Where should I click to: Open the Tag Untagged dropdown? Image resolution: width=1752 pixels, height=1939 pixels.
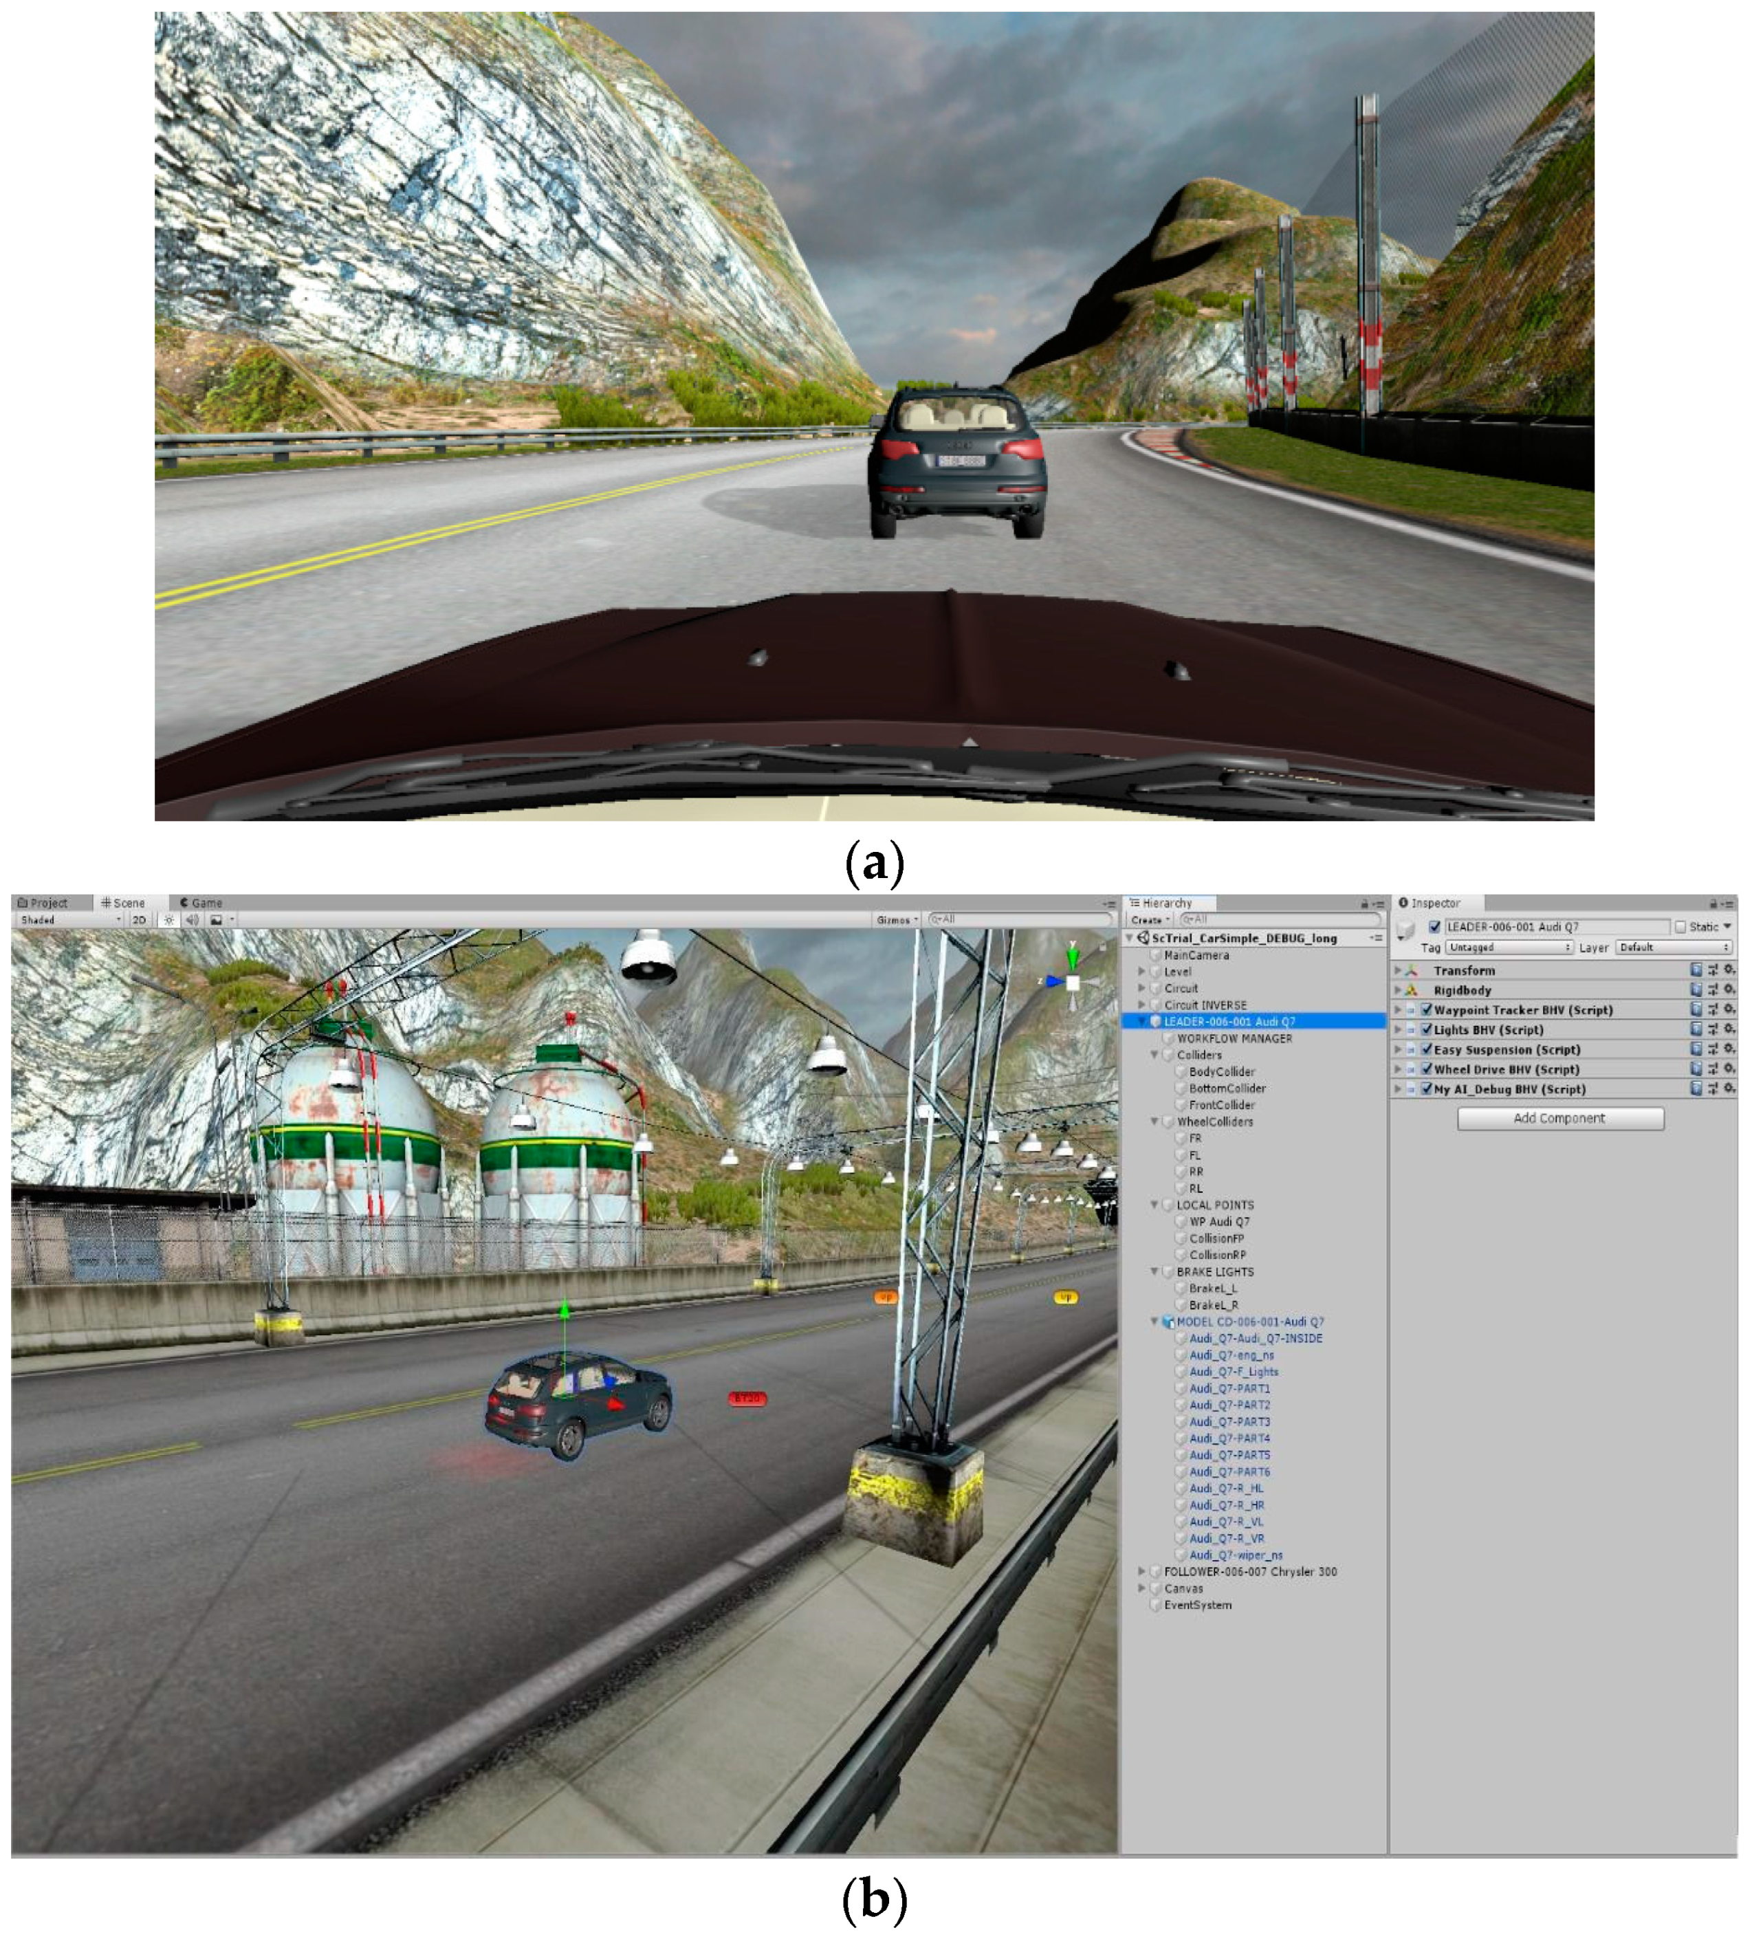(x=1508, y=947)
